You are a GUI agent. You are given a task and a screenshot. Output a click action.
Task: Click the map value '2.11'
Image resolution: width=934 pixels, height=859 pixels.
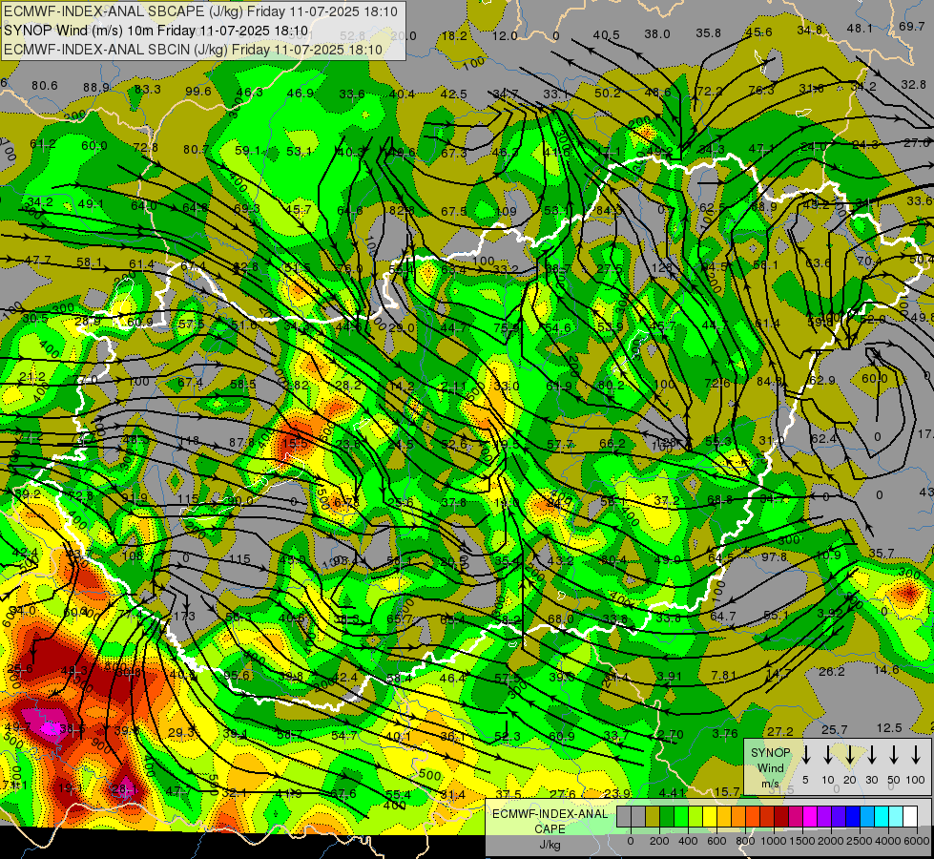(x=454, y=387)
